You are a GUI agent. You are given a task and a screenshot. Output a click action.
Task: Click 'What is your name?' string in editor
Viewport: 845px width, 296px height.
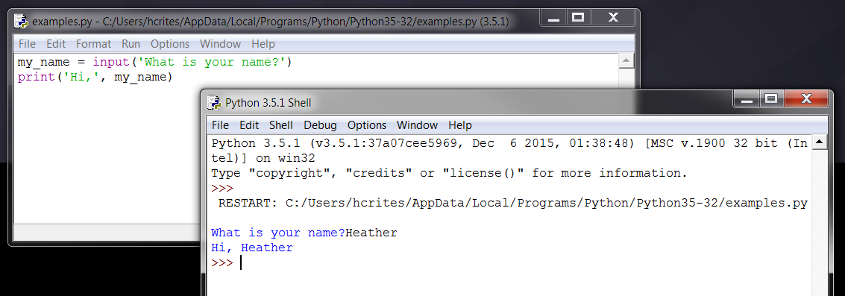[211, 62]
